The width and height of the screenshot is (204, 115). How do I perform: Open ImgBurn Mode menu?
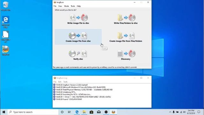click(66, 6)
